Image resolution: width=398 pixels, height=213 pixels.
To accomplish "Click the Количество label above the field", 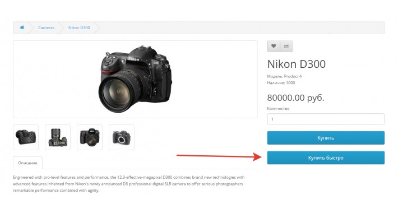I will tap(278, 108).
